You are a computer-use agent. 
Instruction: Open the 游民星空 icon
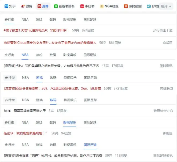point(126,6)
